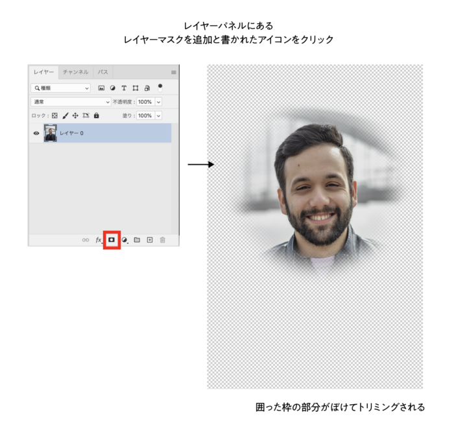The width and height of the screenshot is (454, 434).
Task: Click the 塗り 100% value field
Action: 146,115
